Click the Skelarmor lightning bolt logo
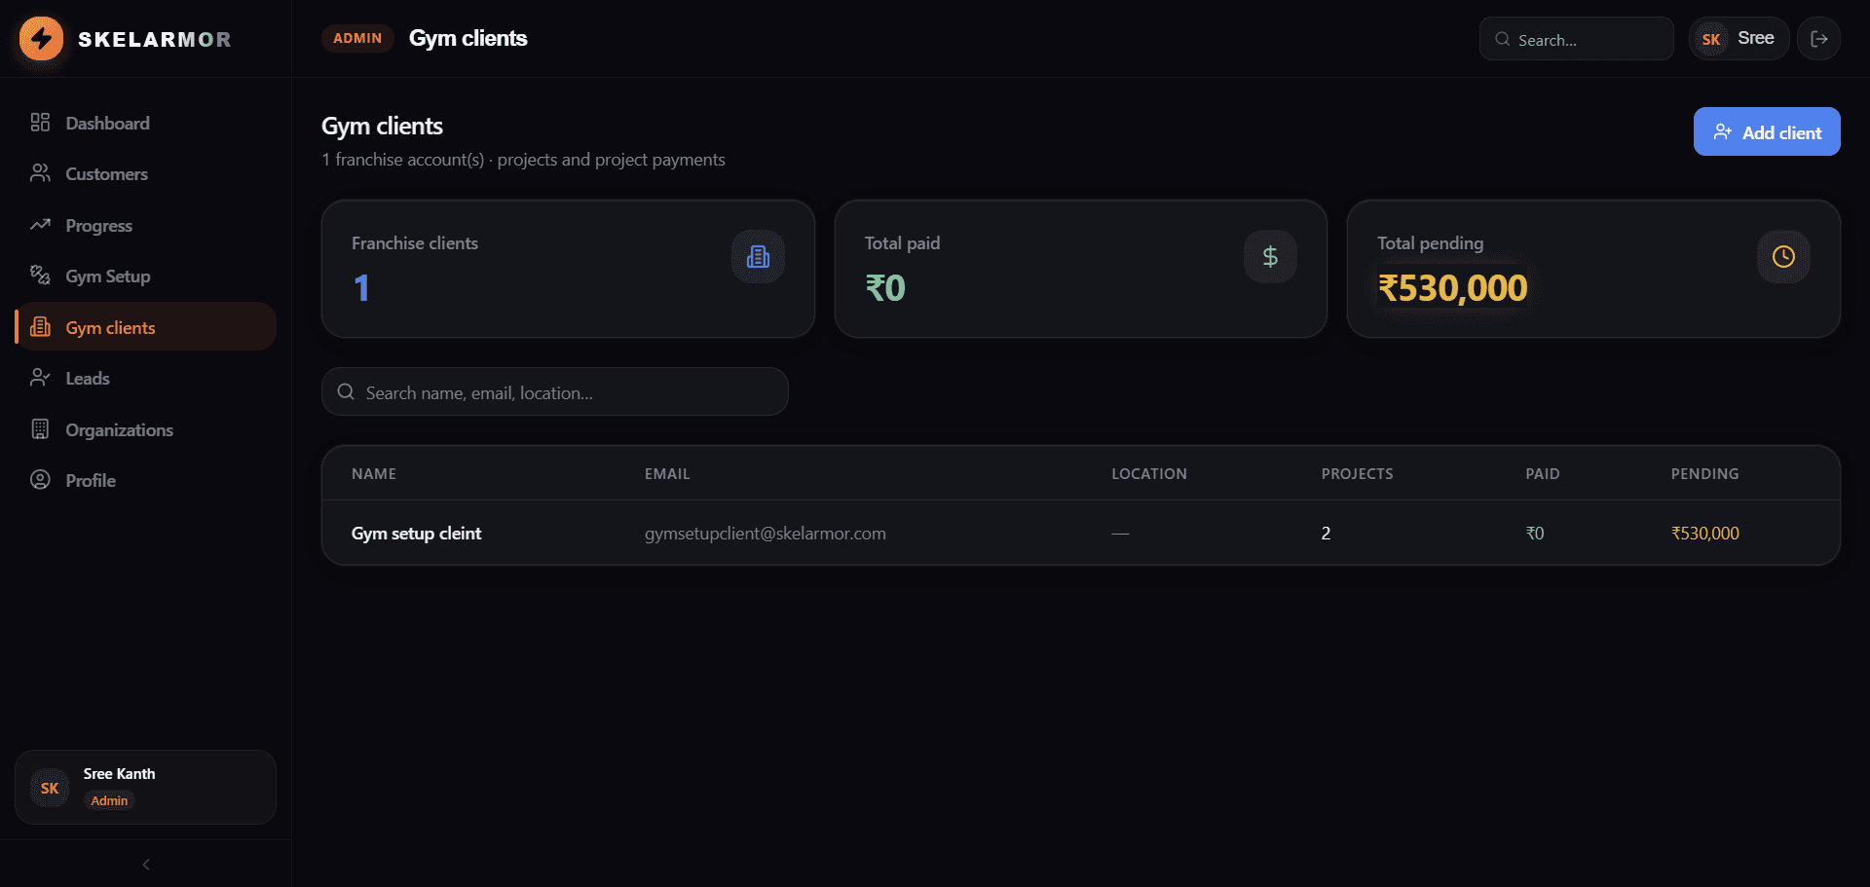The image size is (1870, 887). [x=41, y=39]
